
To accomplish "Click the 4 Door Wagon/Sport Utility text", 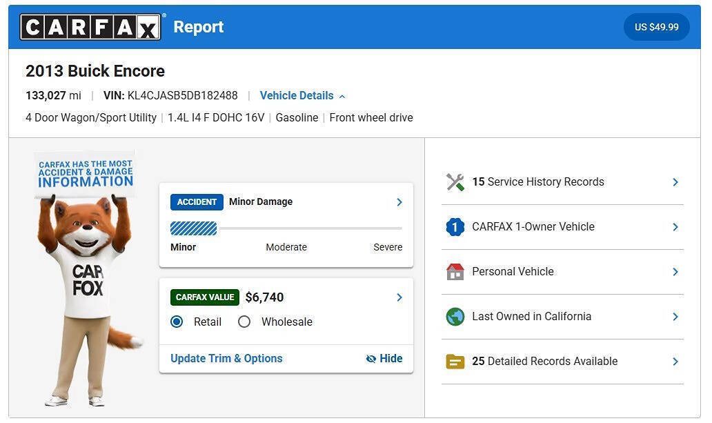I will click(x=91, y=118).
